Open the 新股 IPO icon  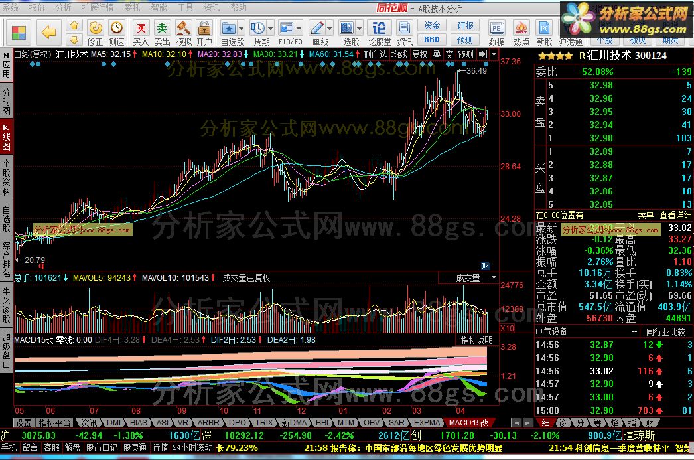544,29
